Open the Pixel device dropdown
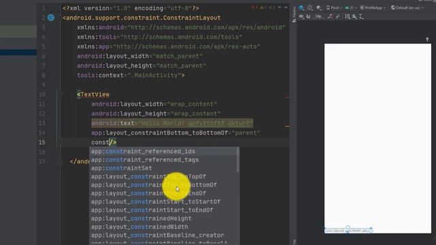Viewport: 436px width, 245px height. coord(334,7)
